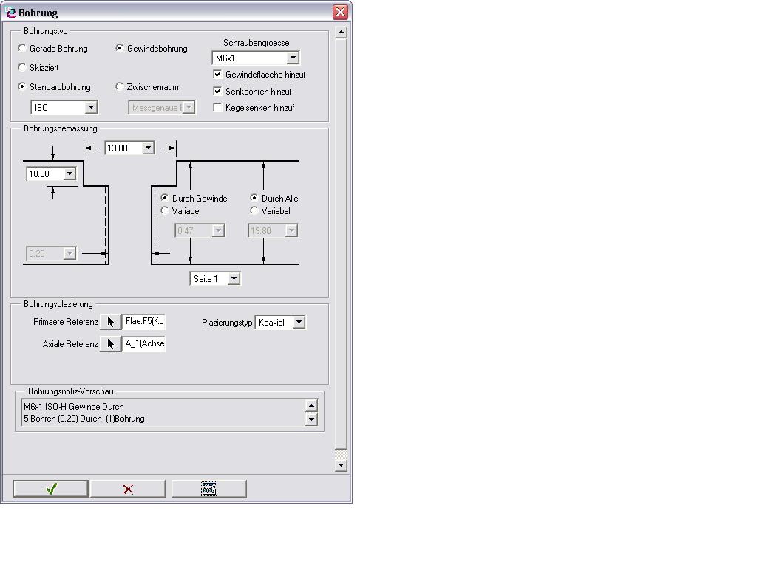
Task: Select the Gerade Bohrung radio button
Action: point(22,48)
